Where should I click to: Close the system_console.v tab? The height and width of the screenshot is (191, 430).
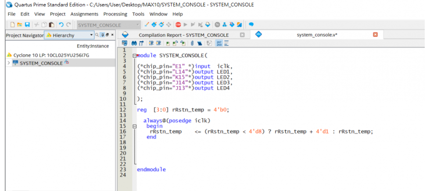coord(375,35)
